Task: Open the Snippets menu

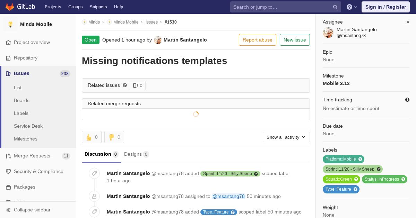Action: tap(98, 7)
